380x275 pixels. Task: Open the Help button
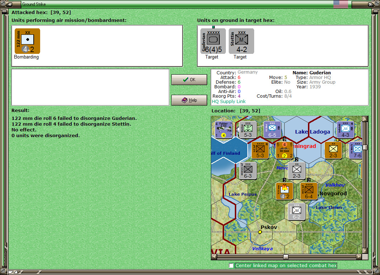coord(189,100)
